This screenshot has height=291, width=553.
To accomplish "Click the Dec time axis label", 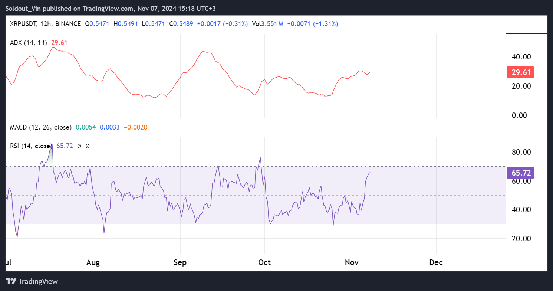I will (436, 262).
